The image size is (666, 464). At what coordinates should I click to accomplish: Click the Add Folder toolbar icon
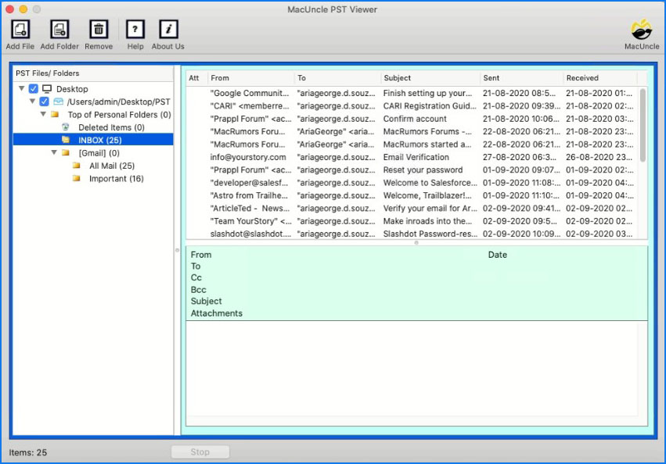pos(59,30)
